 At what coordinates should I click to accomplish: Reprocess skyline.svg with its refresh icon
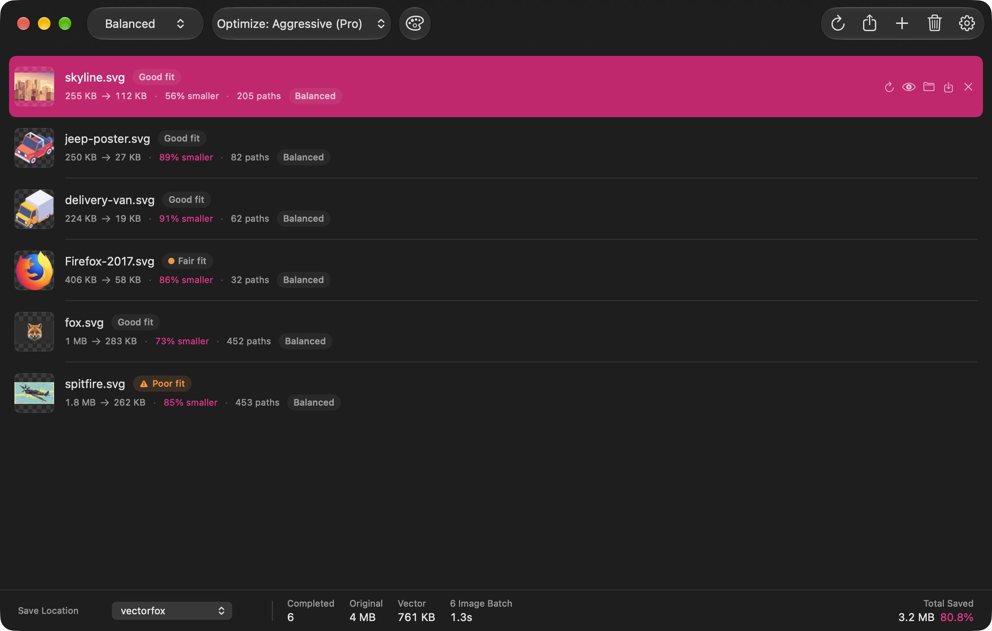click(x=889, y=87)
